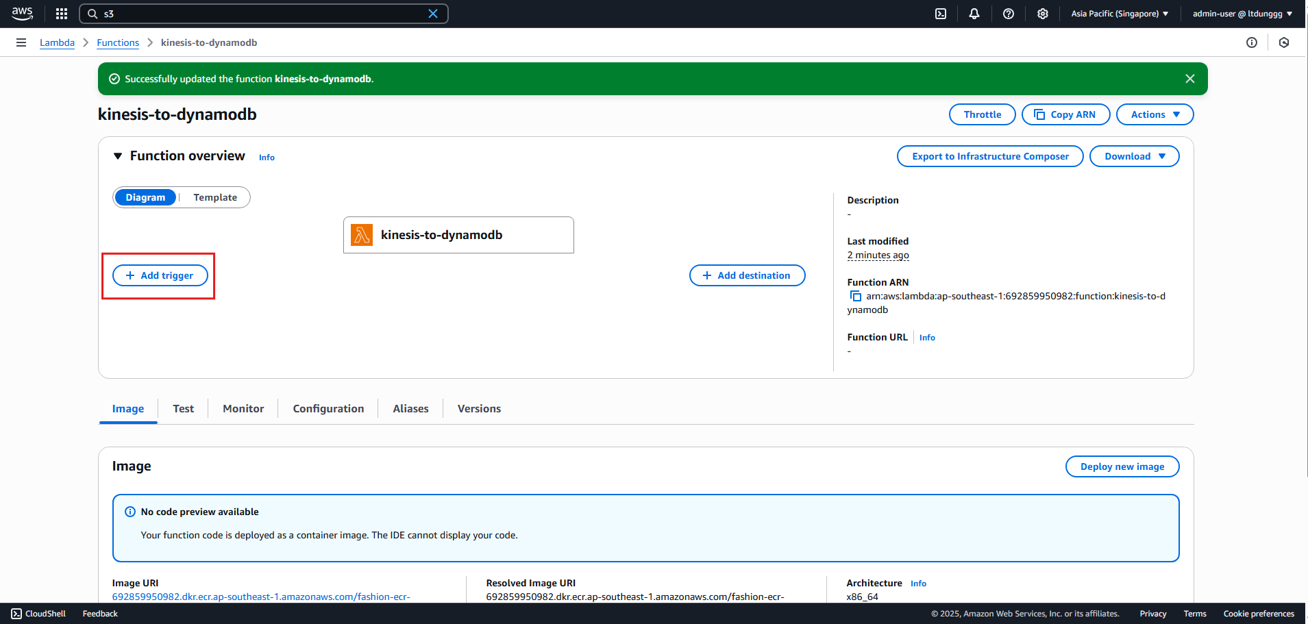Image resolution: width=1308 pixels, height=624 pixels.
Task: Open the help question mark menu
Action: [x=1009, y=14]
